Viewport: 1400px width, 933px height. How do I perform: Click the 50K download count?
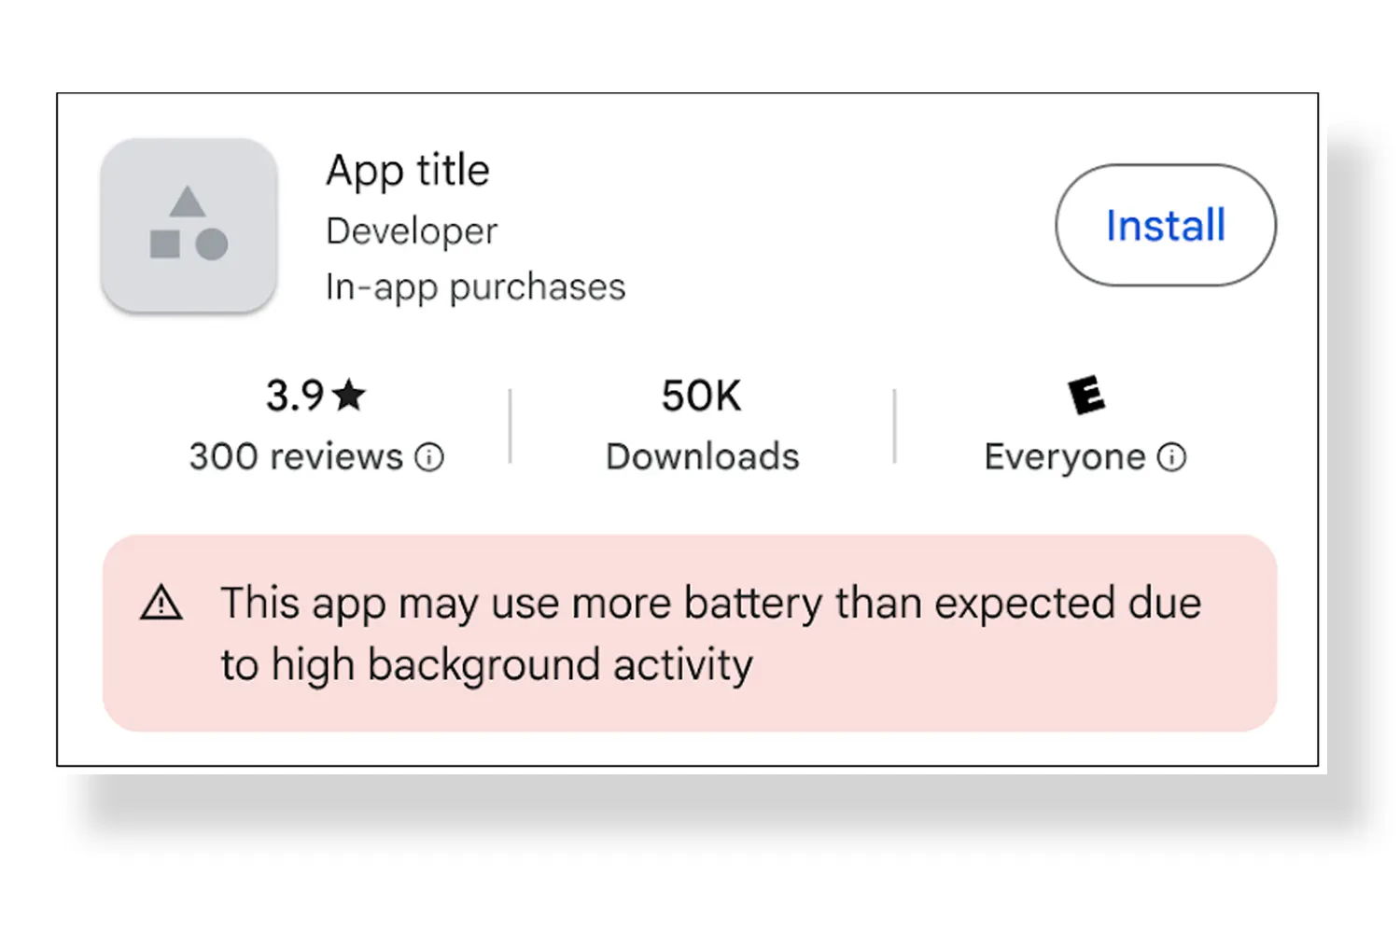(701, 396)
